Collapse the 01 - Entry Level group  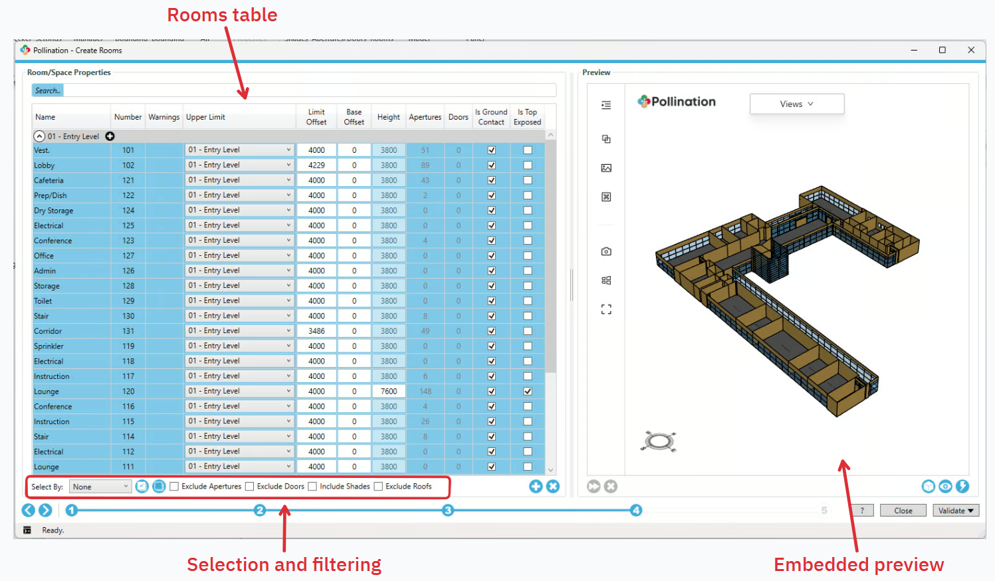[40, 136]
